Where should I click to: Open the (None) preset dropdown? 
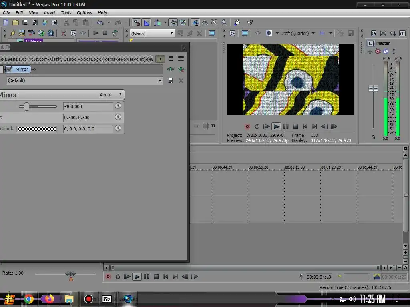[152, 33]
